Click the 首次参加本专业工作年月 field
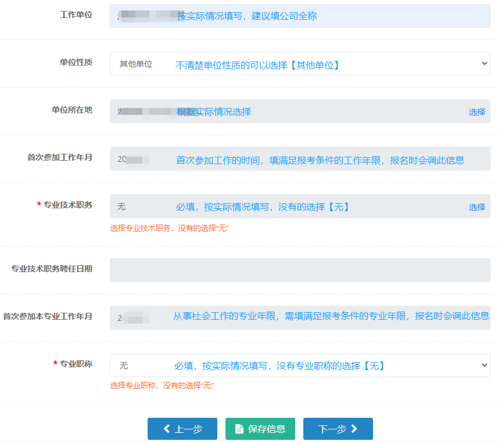Screen dimensions: 498x441 pyautogui.click(x=299, y=317)
